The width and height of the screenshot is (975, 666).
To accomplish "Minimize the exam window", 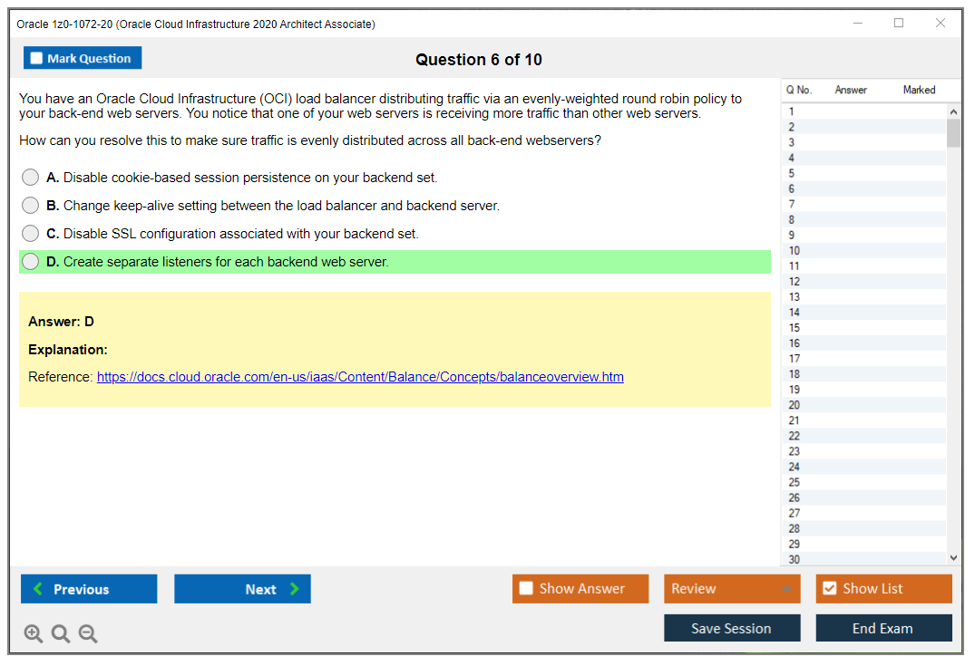I will click(x=858, y=23).
